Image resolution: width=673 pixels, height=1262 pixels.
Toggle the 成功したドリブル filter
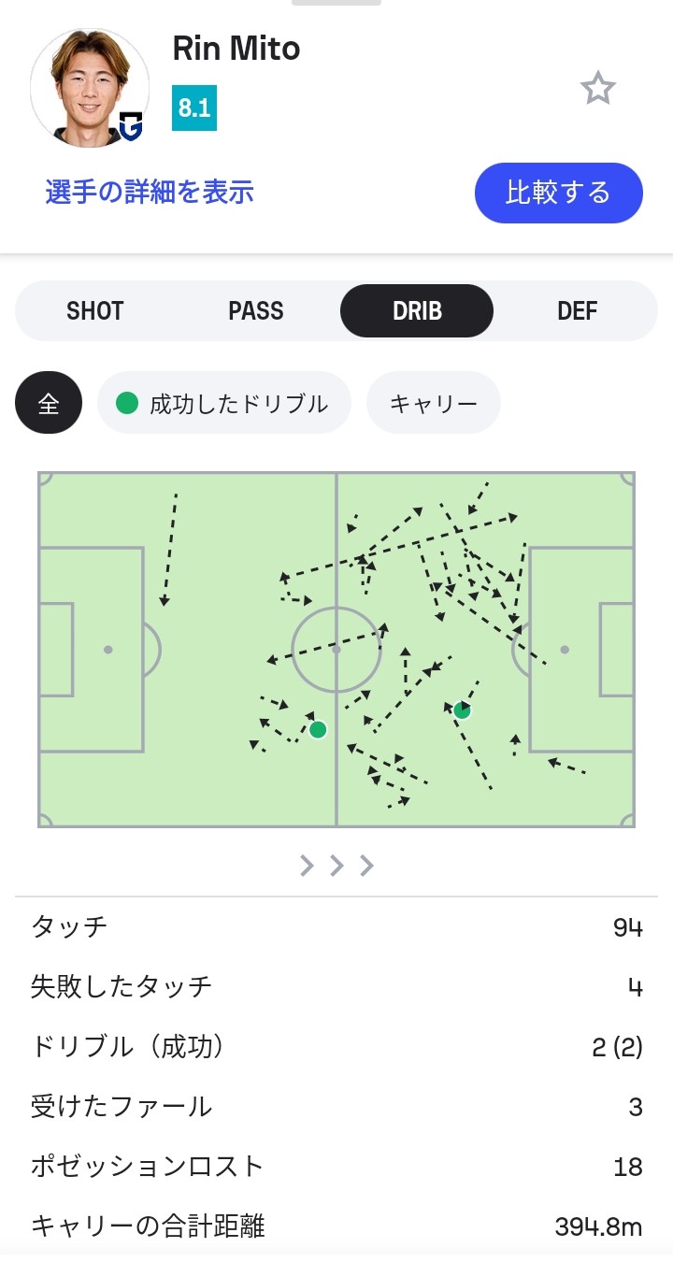[223, 404]
